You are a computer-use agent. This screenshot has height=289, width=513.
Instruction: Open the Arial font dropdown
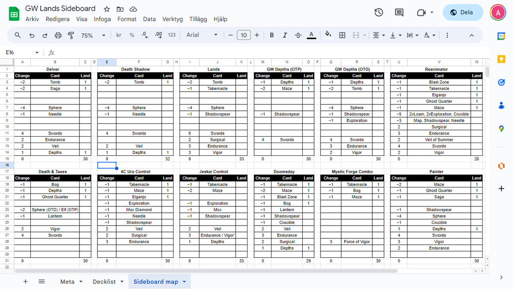[202, 35]
